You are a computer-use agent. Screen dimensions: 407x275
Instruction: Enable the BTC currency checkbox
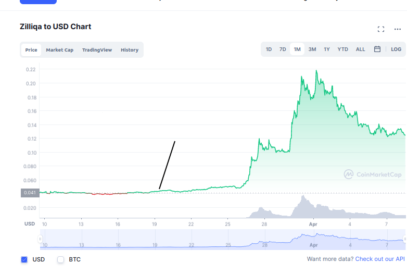[60, 259]
